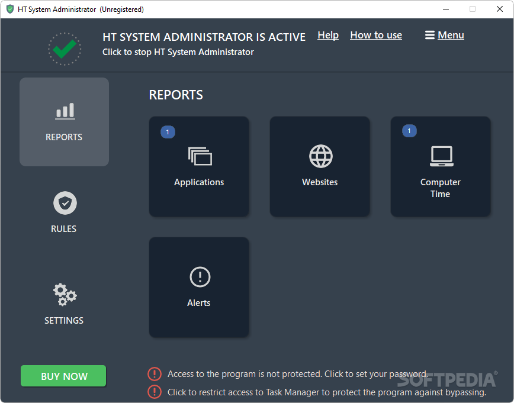Close the HT System Administrator window

(x=500, y=9)
